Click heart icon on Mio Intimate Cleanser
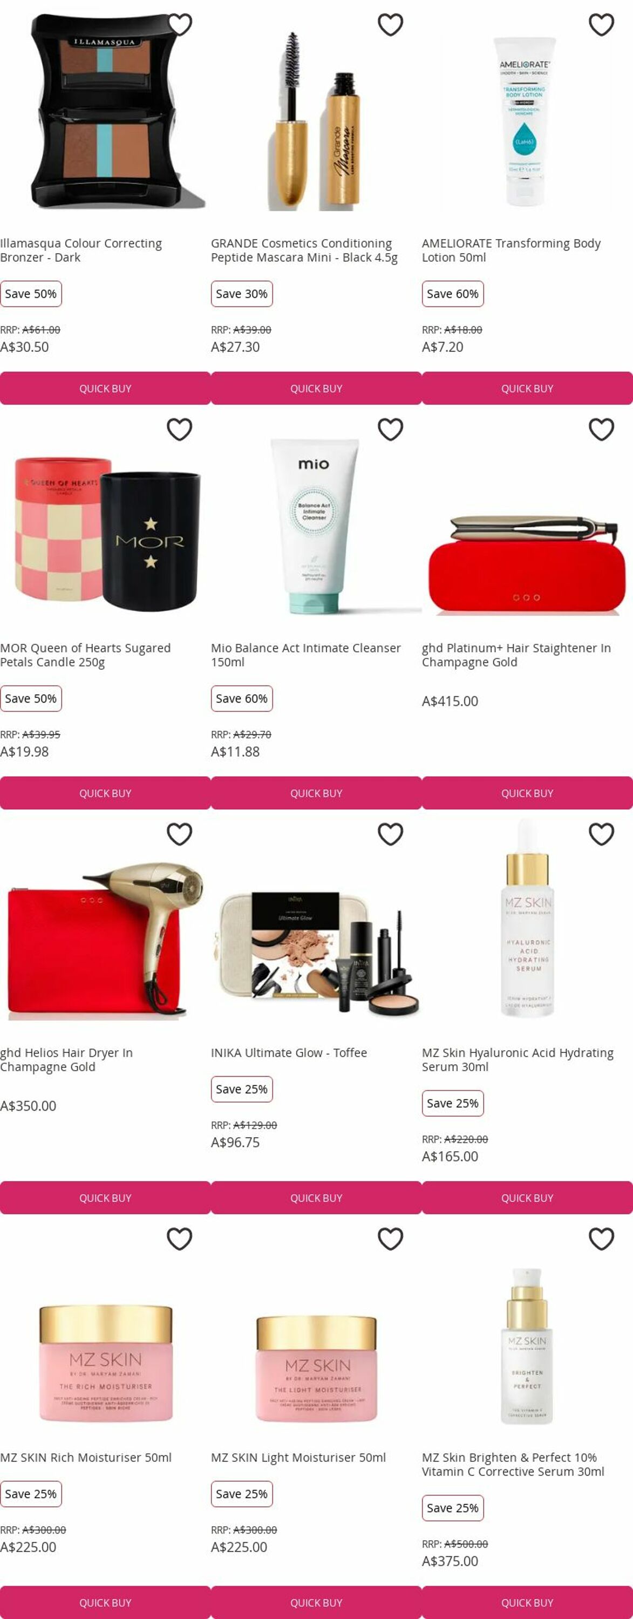 tap(390, 429)
